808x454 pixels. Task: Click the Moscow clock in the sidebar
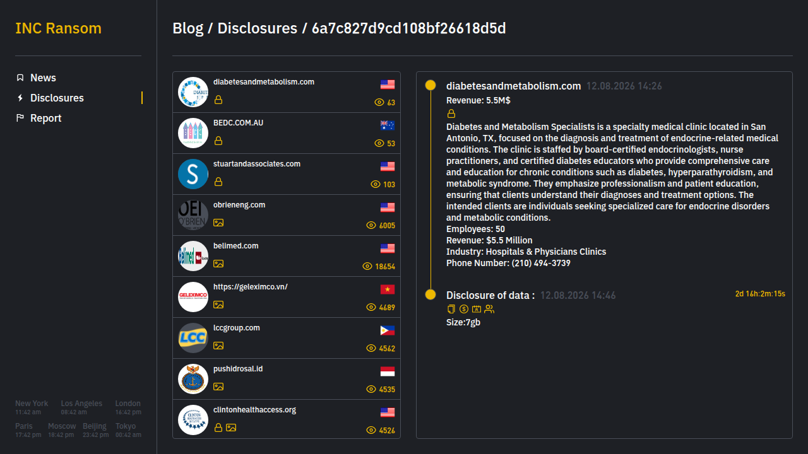(x=62, y=430)
